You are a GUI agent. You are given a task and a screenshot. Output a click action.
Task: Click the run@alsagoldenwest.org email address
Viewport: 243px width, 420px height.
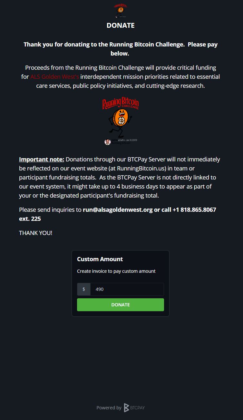click(118, 210)
